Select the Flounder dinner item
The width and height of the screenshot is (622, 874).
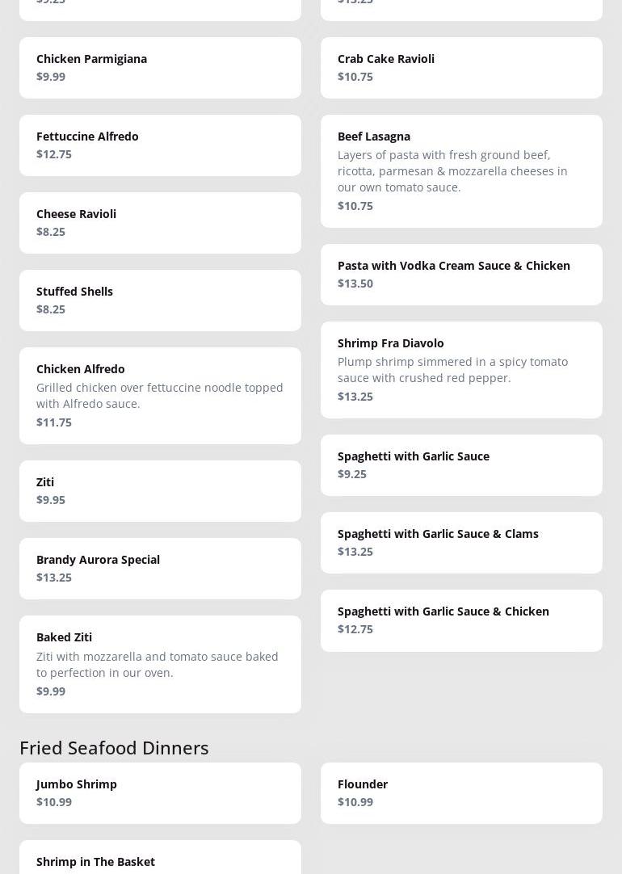[461, 793]
